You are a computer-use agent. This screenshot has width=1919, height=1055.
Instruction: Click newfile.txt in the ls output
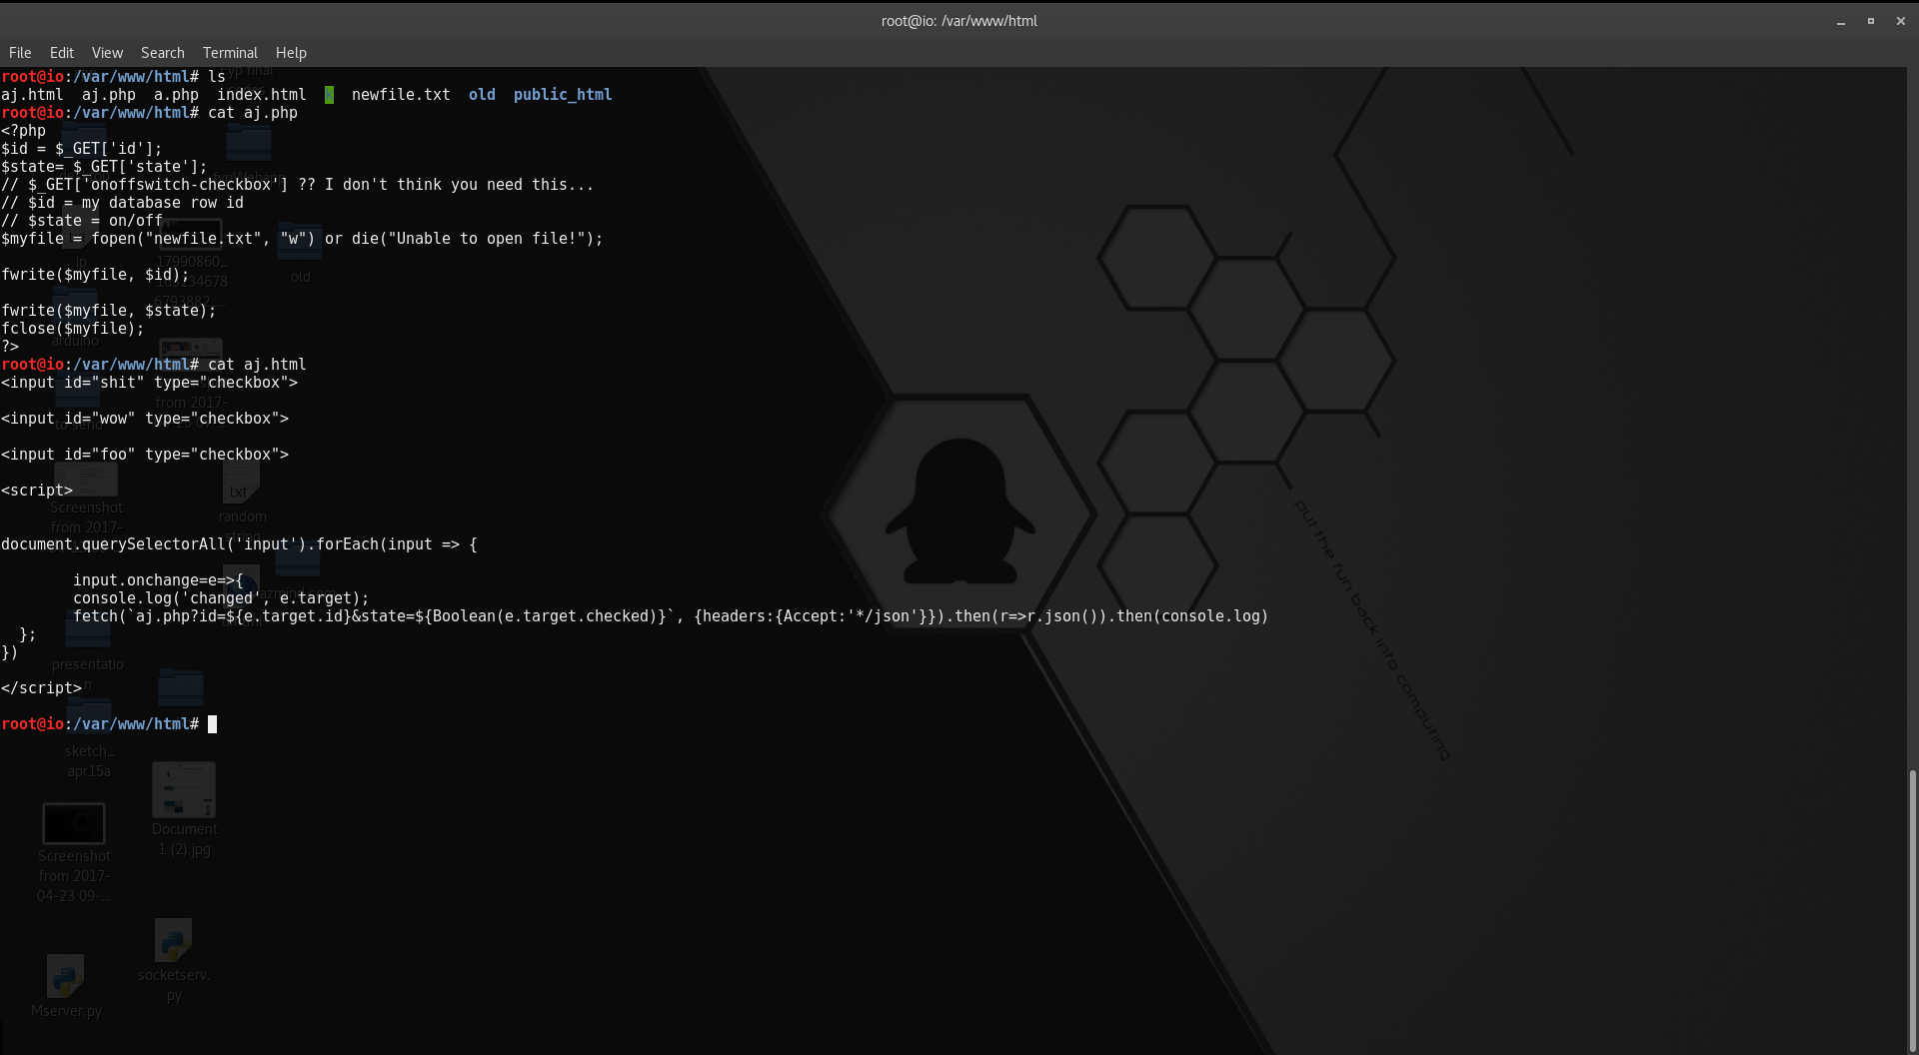point(401,95)
